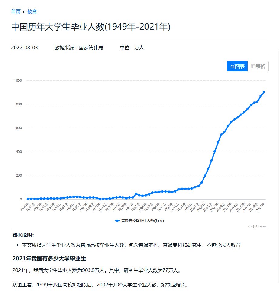Switch to the 表格 table view
The image size is (279, 291).
pos(258,66)
